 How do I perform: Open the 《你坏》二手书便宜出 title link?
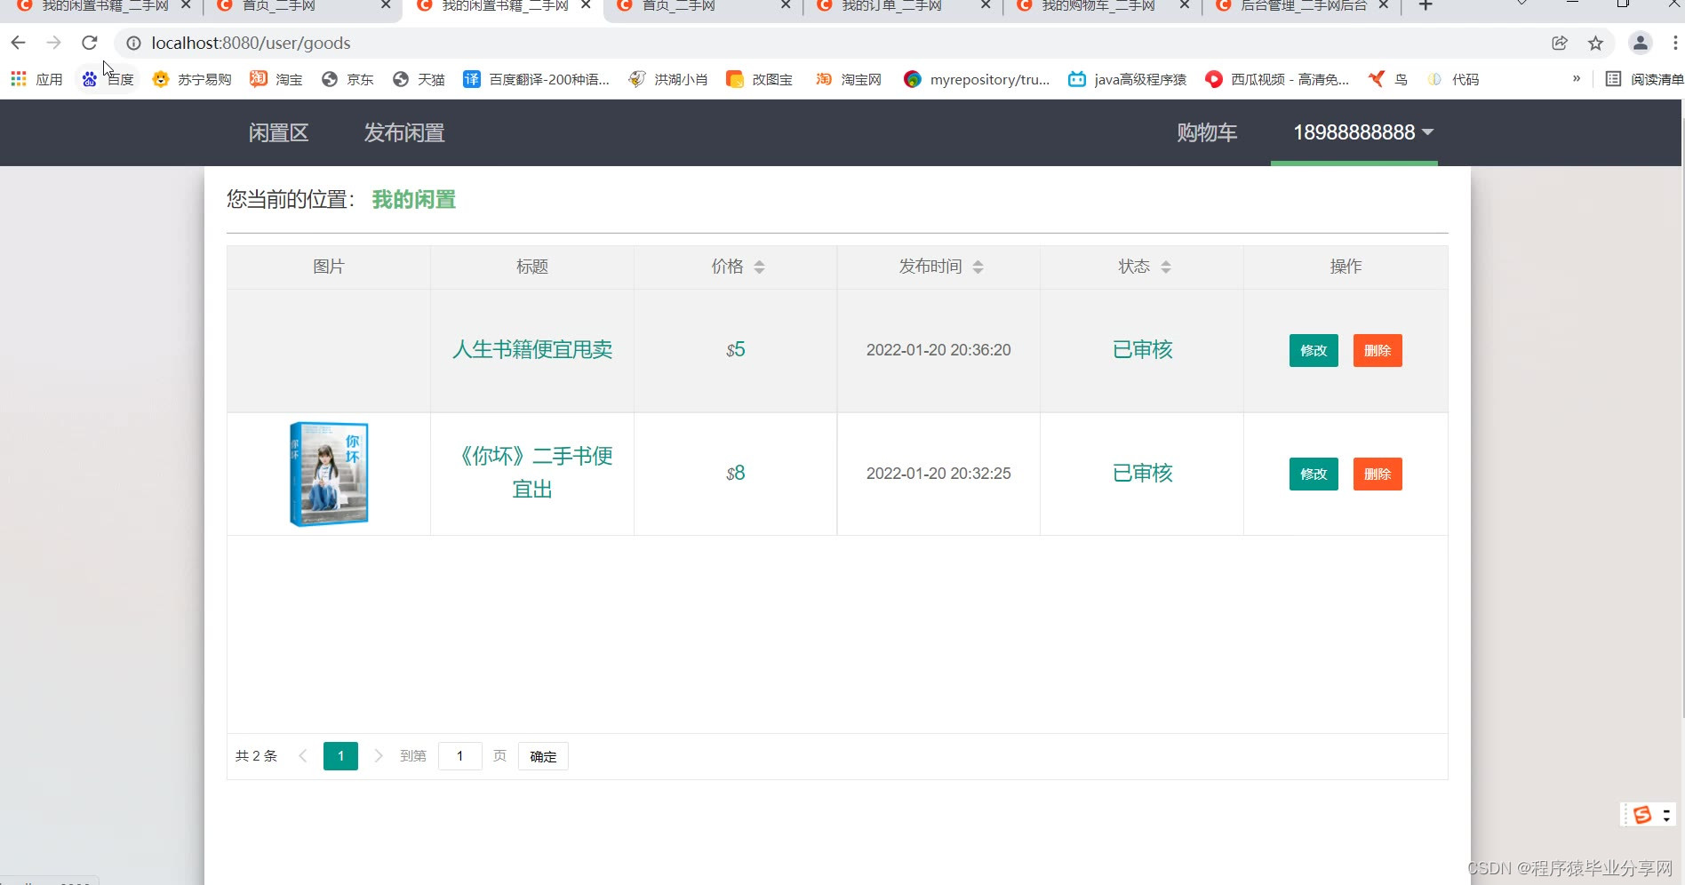pyautogui.click(x=532, y=473)
